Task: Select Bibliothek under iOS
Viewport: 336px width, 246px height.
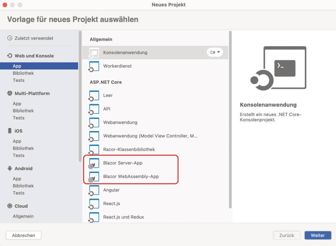Action: coord(23,148)
